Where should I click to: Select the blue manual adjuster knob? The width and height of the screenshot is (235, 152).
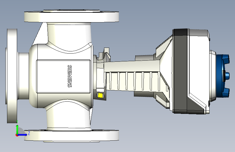point(223,76)
